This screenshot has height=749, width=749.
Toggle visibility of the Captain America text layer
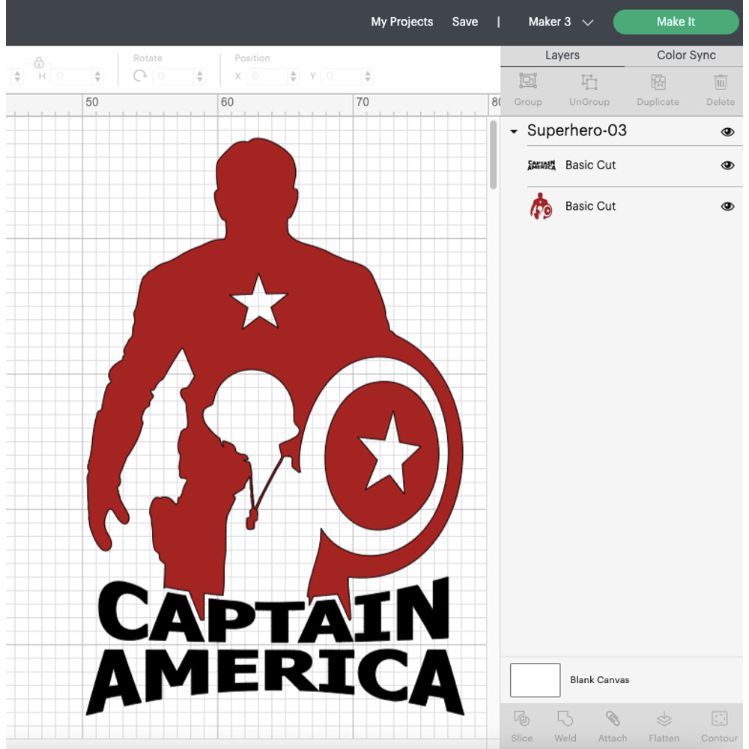point(727,166)
